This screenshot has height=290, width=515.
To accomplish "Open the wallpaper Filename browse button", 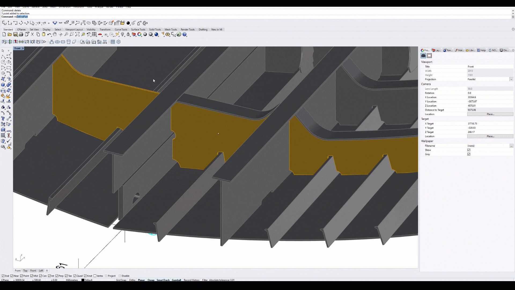I will tap(511, 146).
